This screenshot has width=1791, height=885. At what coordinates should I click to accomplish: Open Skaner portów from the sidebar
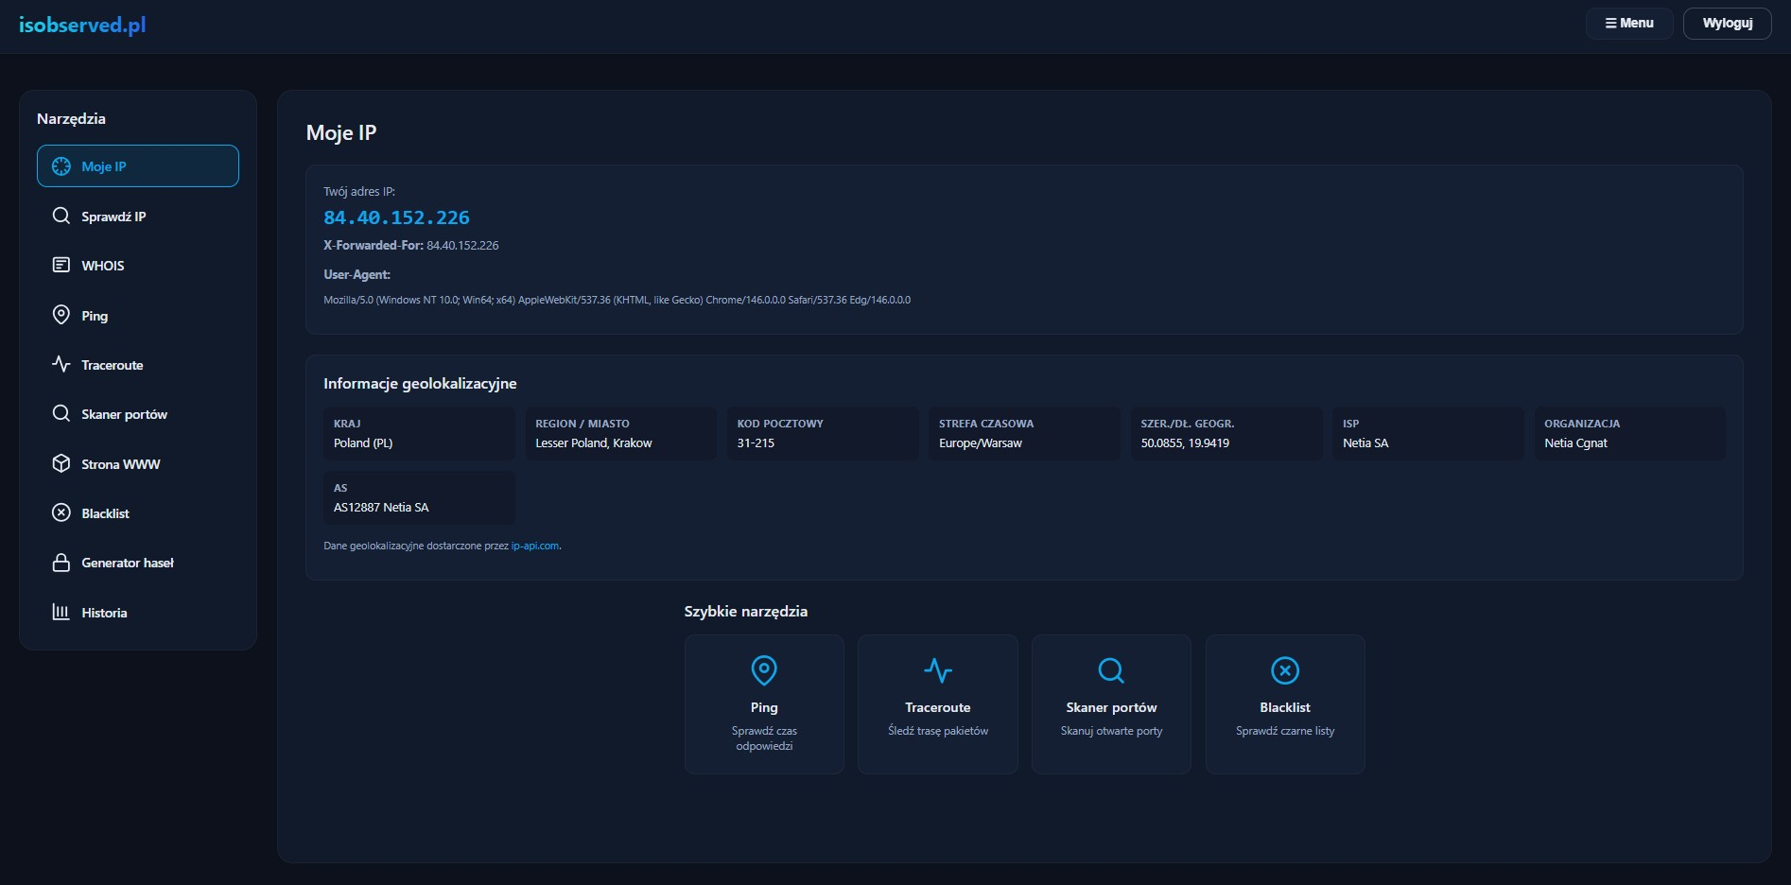point(138,413)
